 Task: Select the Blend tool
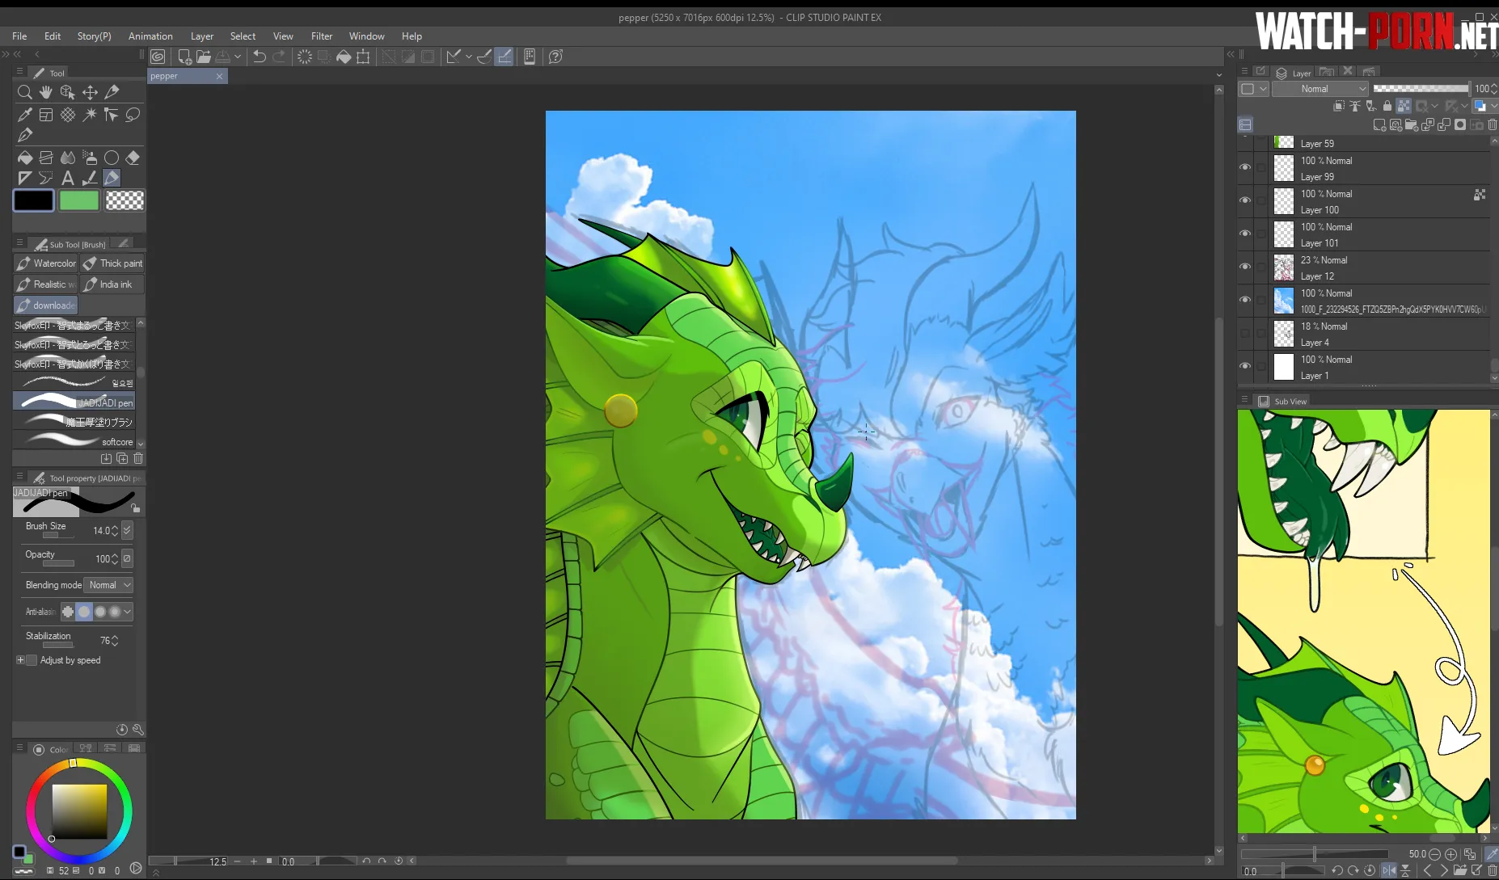[x=68, y=158]
